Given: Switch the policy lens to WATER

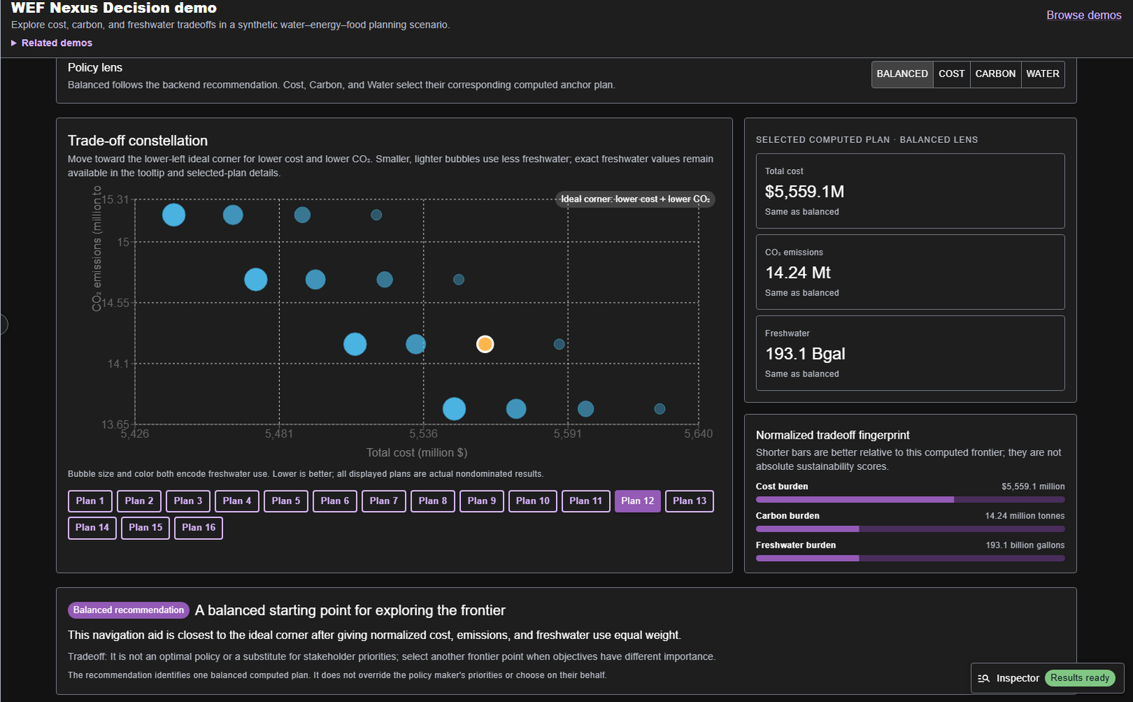Looking at the screenshot, I should 1042,74.
